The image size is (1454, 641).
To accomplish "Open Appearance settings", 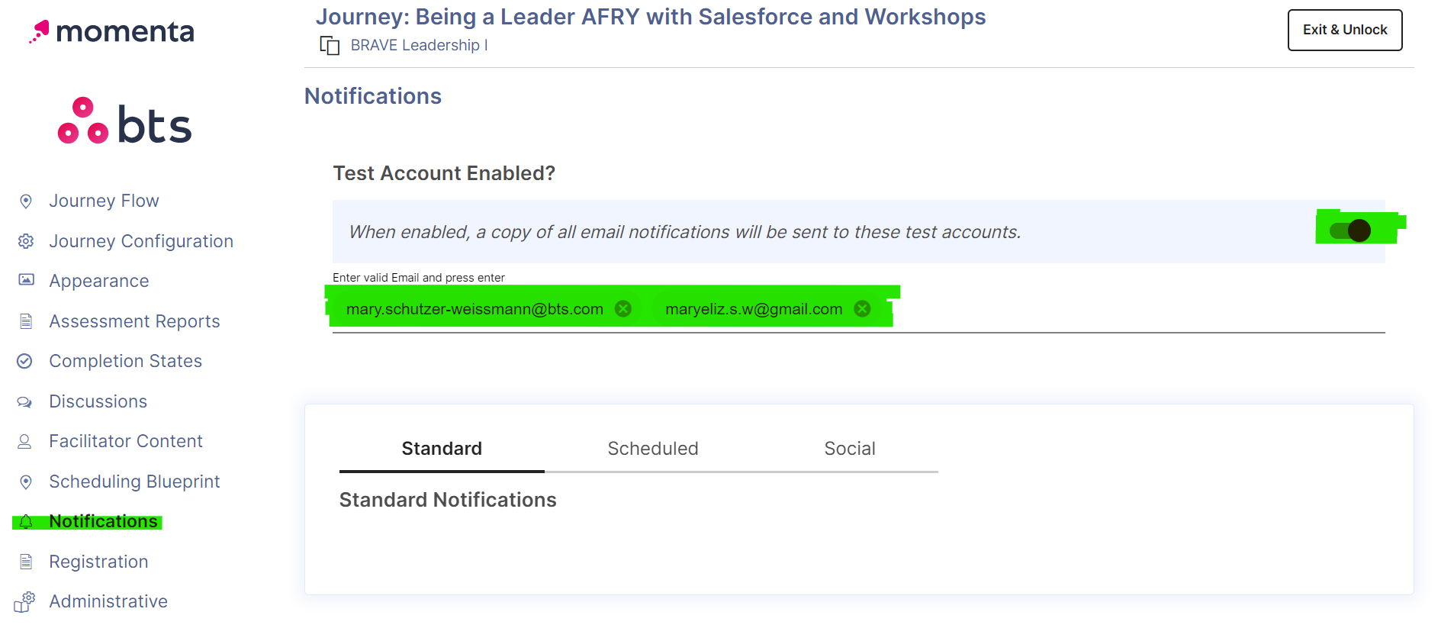I will click(x=99, y=281).
